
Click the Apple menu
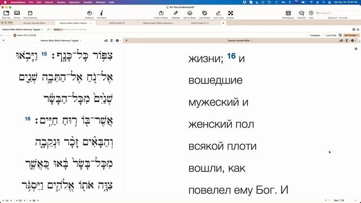5,2
